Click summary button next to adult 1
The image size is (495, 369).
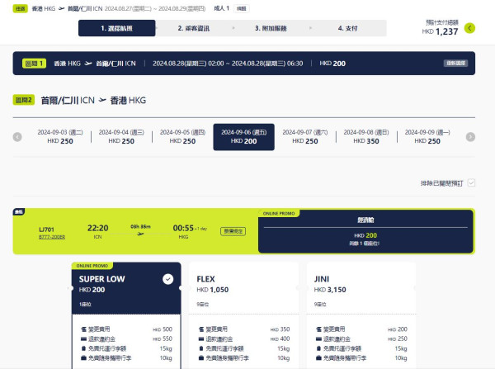pyautogui.click(x=242, y=8)
